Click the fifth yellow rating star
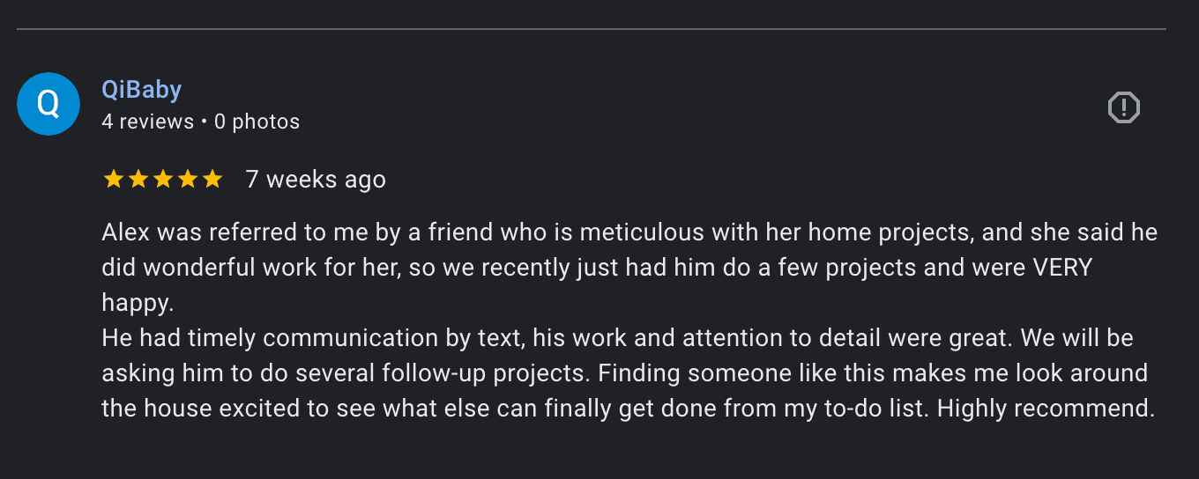1199x479 pixels. (212, 180)
